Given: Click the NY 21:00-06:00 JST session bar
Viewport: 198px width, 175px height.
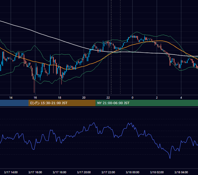Looking at the screenshot, I should click(x=146, y=103).
